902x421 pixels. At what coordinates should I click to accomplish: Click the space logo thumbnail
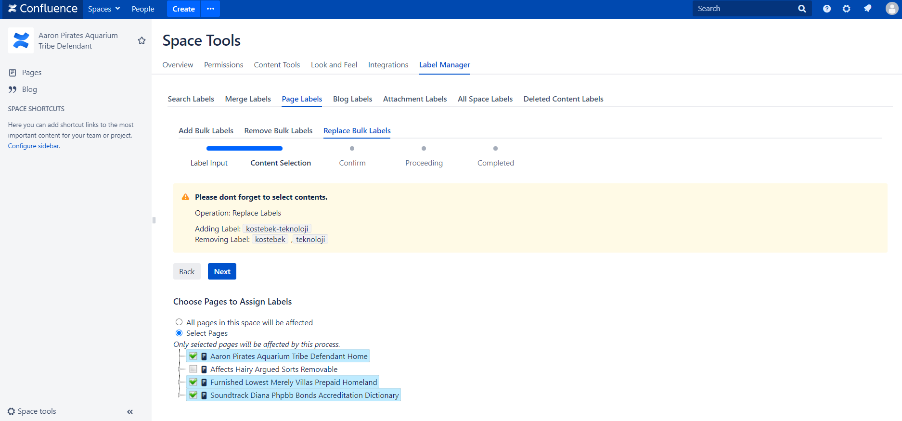[x=21, y=40]
